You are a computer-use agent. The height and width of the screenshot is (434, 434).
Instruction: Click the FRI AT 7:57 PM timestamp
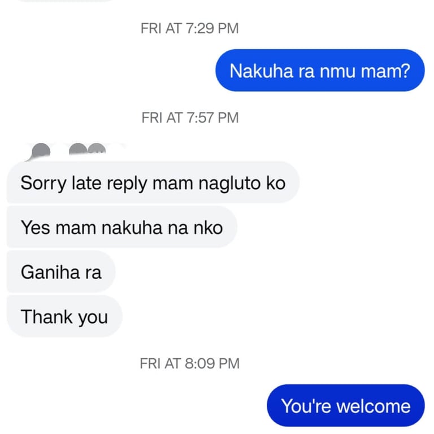pyautogui.click(x=190, y=118)
